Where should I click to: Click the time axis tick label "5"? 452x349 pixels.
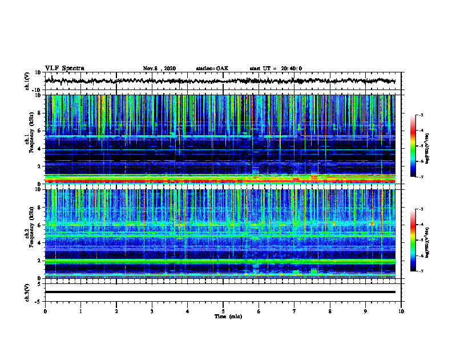tap(223, 311)
